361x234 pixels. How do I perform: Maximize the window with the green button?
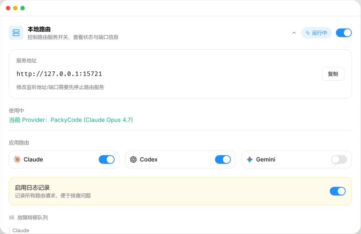tap(23, 8)
